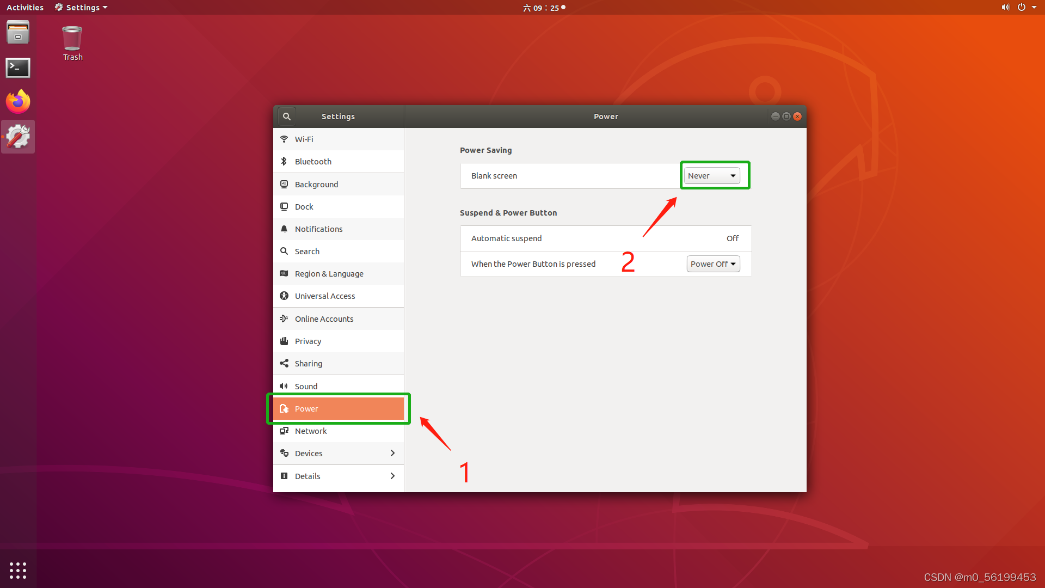The image size is (1045, 588).
Task: Open Firefox from the dock
Action: pyautogui.click(x=18, y=102)
